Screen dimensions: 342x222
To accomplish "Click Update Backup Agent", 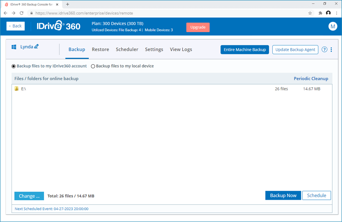I will tap(295, 50).
